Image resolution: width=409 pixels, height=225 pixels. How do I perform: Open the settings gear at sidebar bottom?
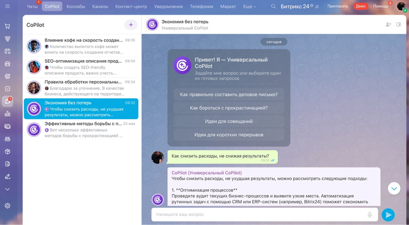point(7,206)
